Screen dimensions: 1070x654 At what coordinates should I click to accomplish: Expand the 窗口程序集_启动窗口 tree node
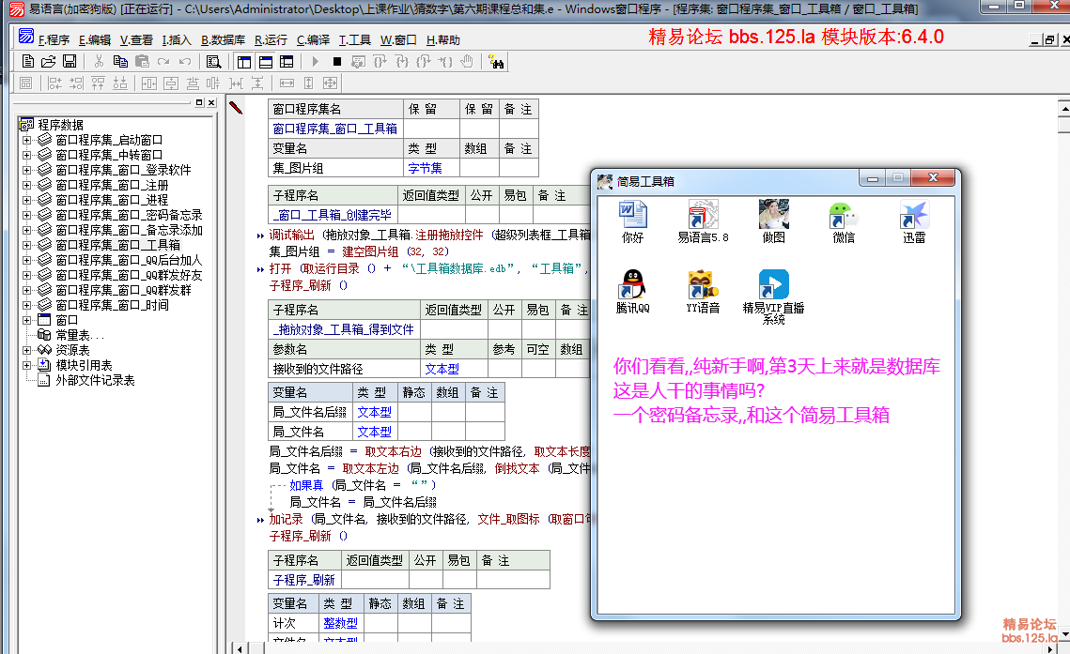pos(27,140)
